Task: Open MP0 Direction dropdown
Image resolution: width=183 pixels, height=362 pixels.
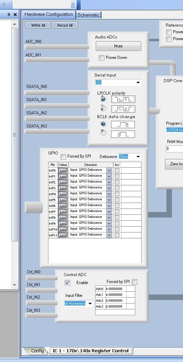Action: pos(109,170)
